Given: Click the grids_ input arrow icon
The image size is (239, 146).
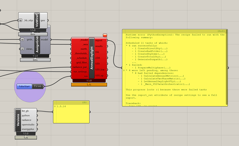Looking at the screenshot, I should point(23,39).
